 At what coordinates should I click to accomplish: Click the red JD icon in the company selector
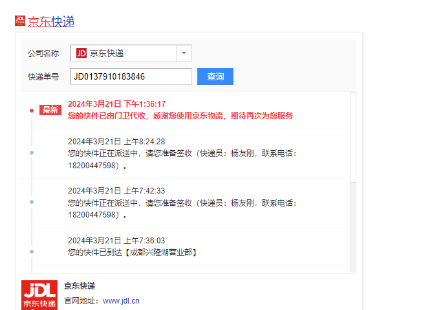[81, 53]
